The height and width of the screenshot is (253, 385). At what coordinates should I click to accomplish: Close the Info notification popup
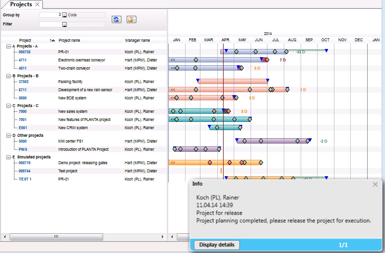375,184
